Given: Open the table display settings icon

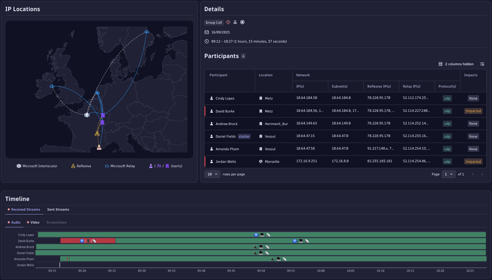Looking at the screenshot, I should [482, 64].
